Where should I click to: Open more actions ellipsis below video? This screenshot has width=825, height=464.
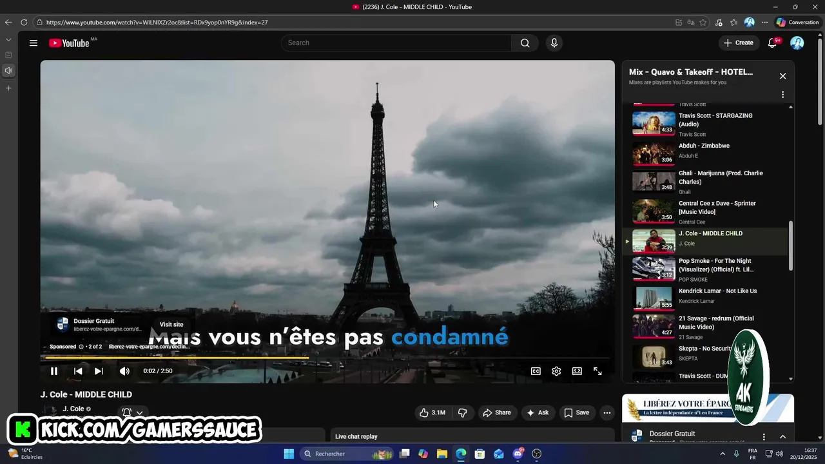tap(607, 412)
